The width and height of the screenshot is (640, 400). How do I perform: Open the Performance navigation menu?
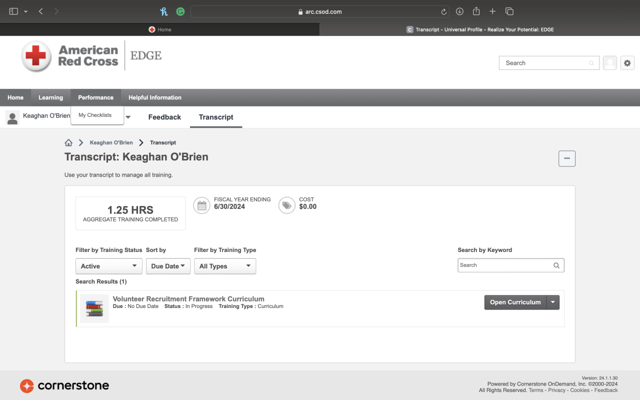pos(95,97)
